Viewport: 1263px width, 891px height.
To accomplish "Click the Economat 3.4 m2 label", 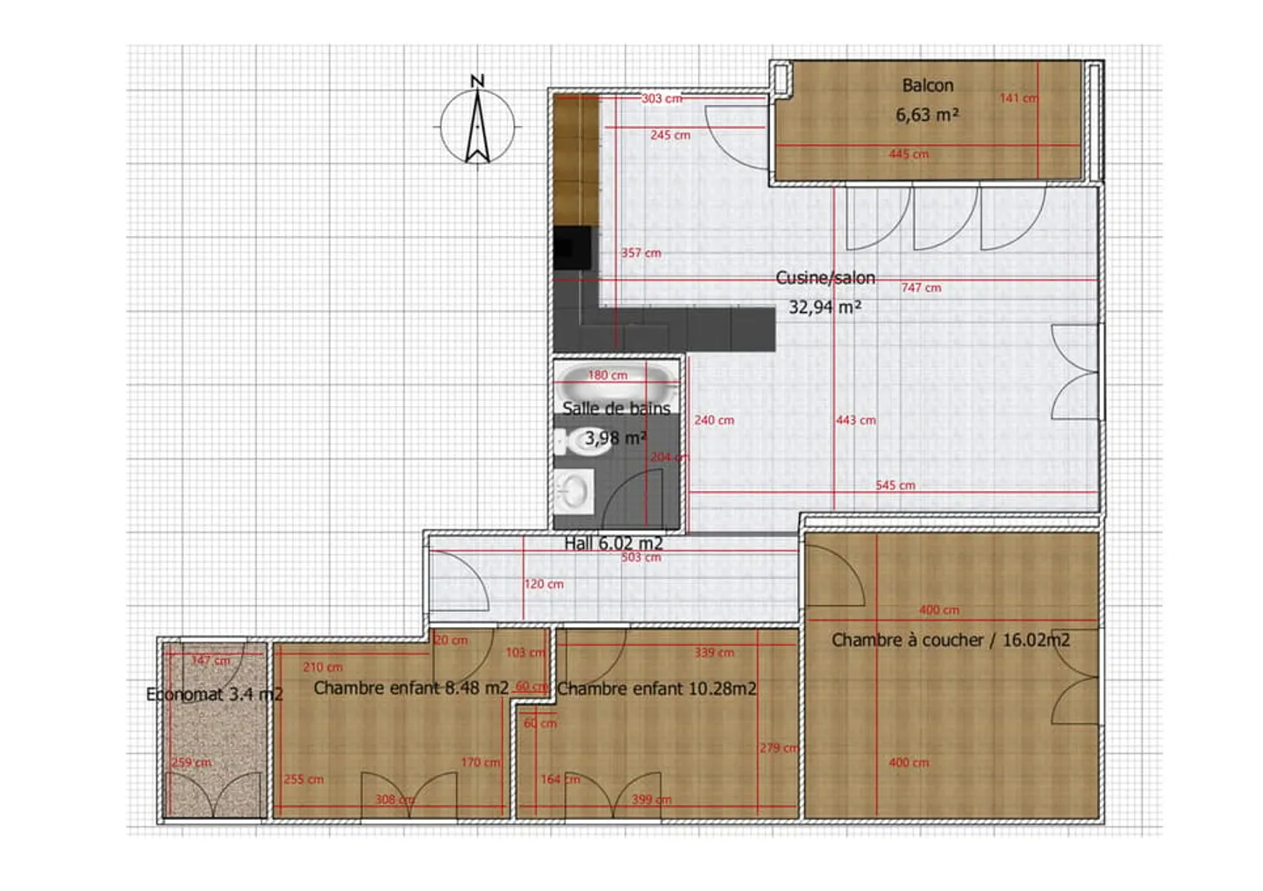I will coord(214,695).
